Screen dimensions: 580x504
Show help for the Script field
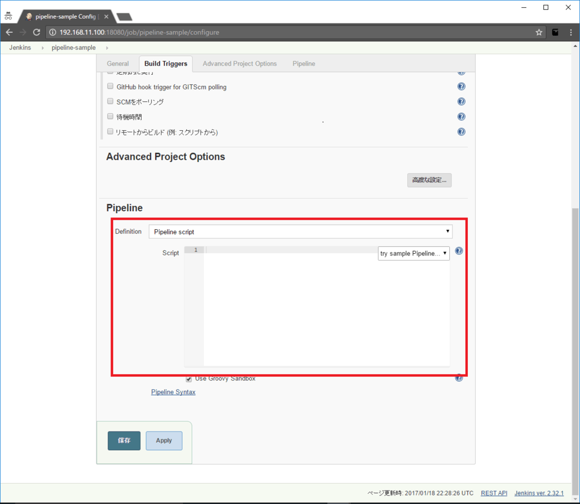pos(459,251)
